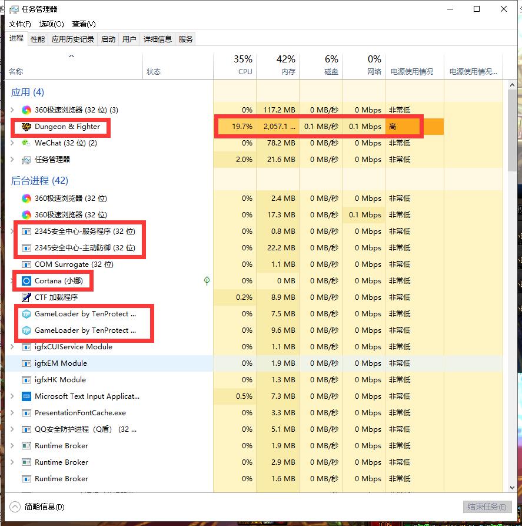Sort by the 内存 column header
The width and height of the screenshot is (522, 526).
(278, 66)
